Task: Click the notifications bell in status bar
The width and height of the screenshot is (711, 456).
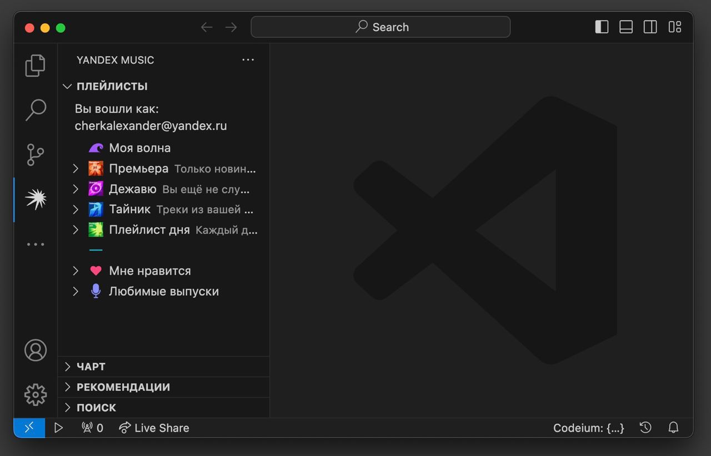Action: (x=673, y=428)
